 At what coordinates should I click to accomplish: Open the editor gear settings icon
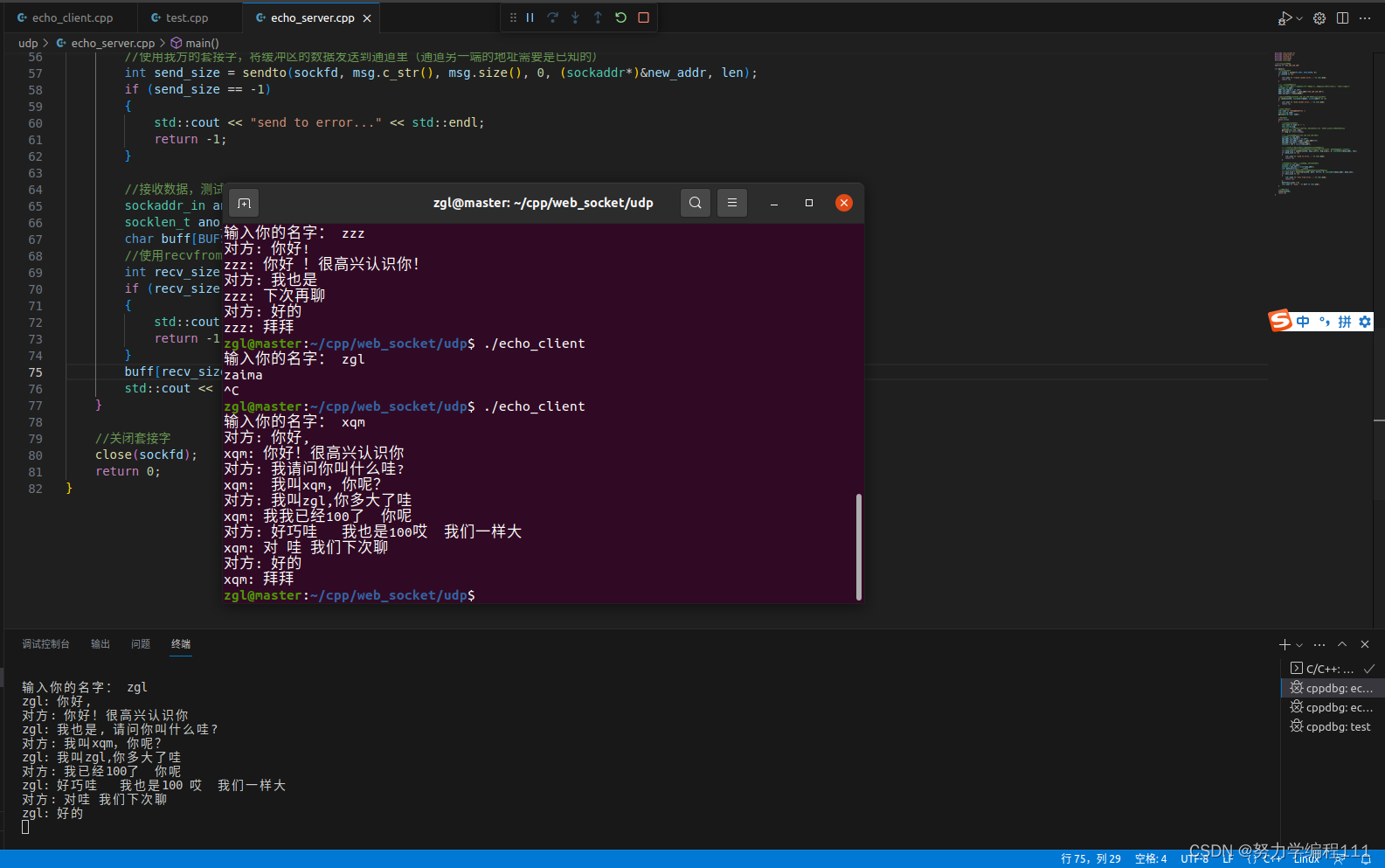[1319, 18]
